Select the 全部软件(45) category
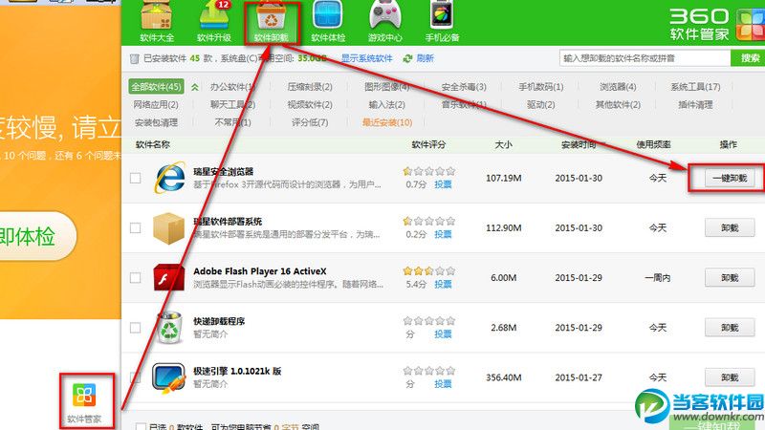This screenshot has height=430, width=765. point(156,87)
